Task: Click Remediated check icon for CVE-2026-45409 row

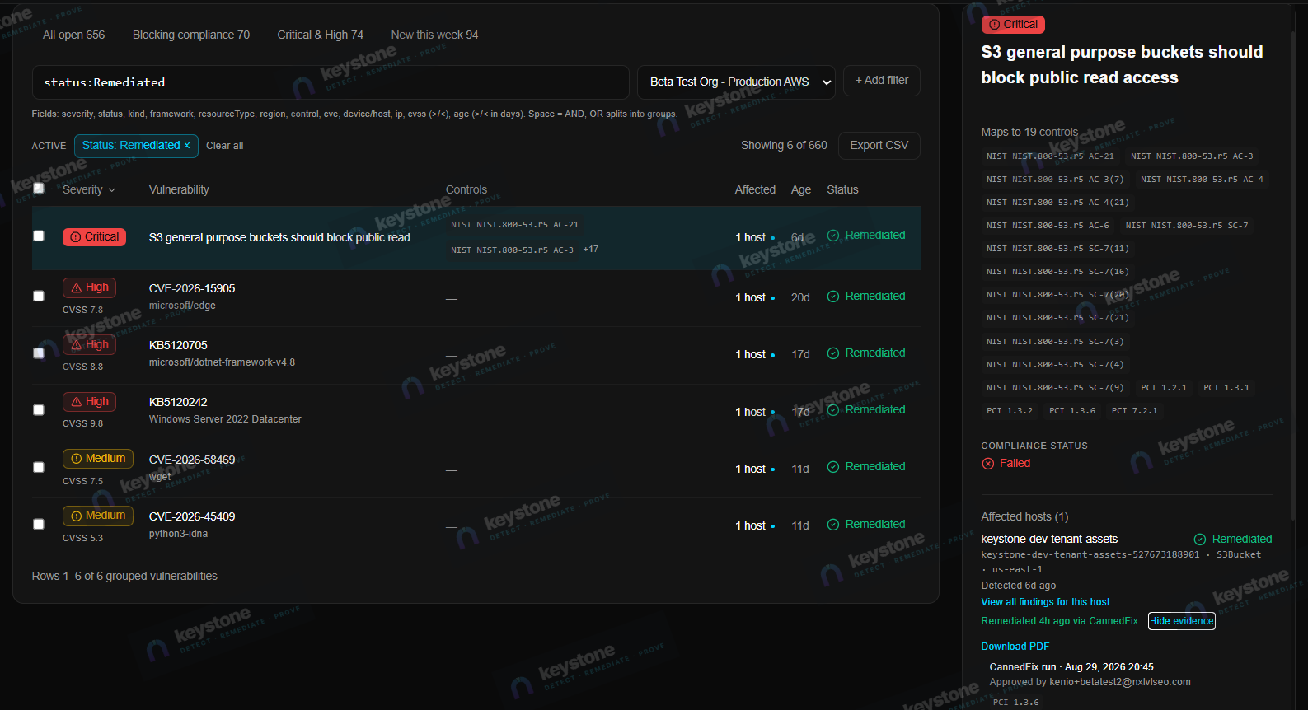Action: pyautogui.click(x=833, y=525)
